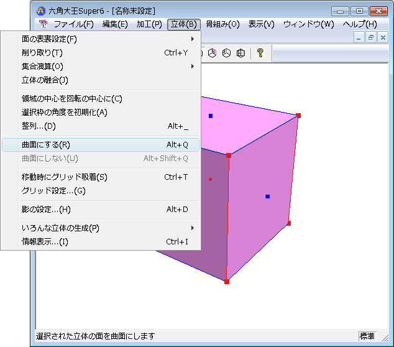Image resolution: width=394 pixels, height=347 pixels.
Task: Open the ヘルプ(H) menu
Action: click(x=360, y=24)
